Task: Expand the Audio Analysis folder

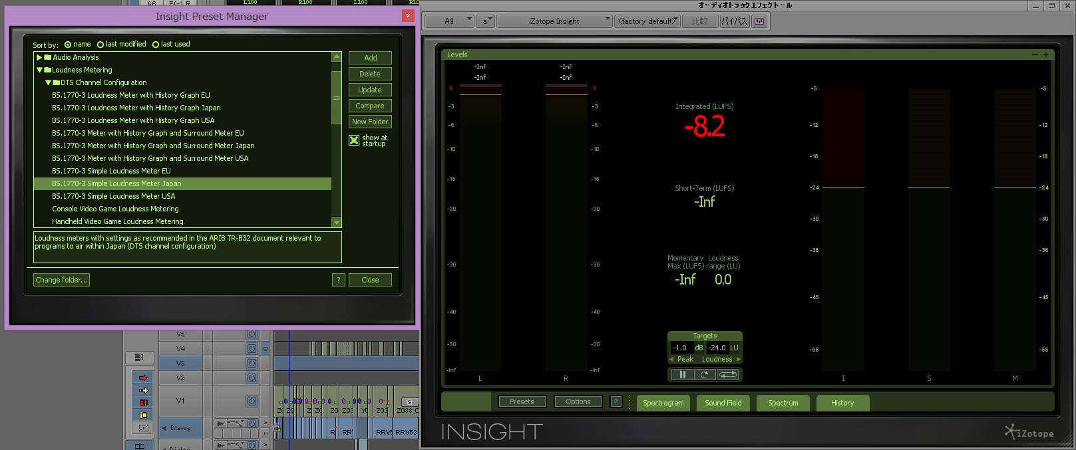Action: pyautogui.click(x=39, y=58)
